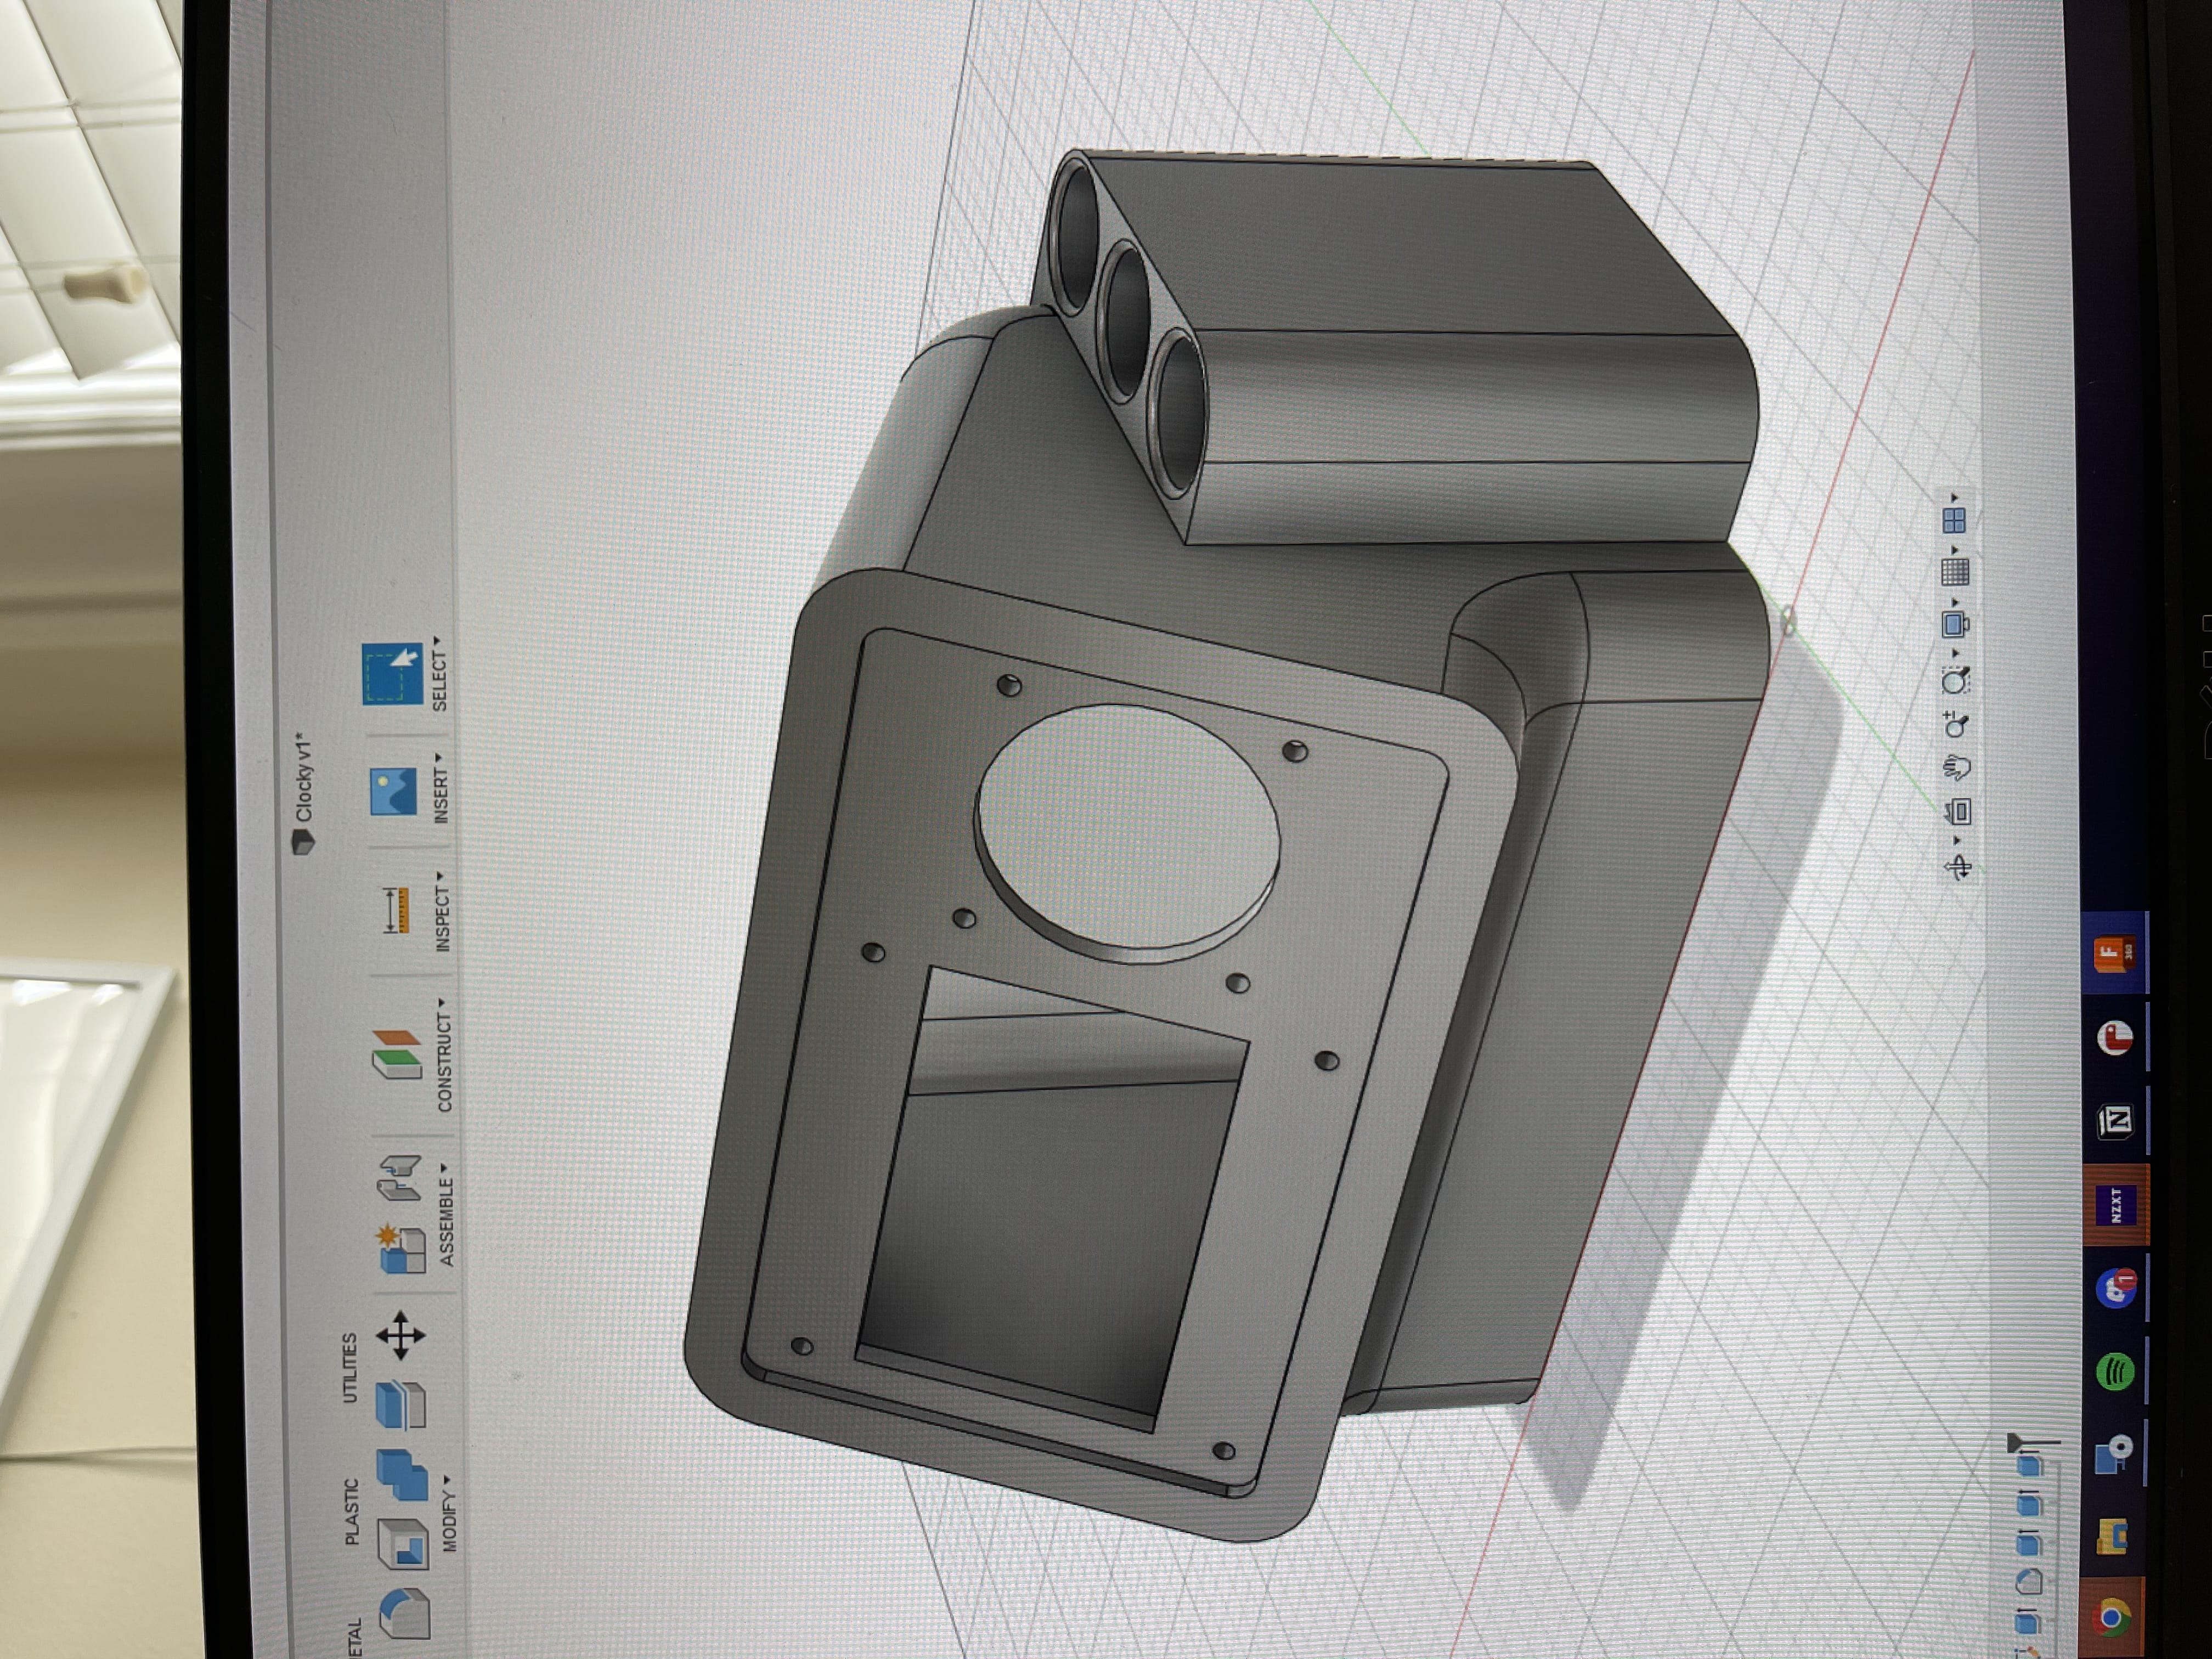Open the Measure tool under Inspect

[x=396, y=910]
